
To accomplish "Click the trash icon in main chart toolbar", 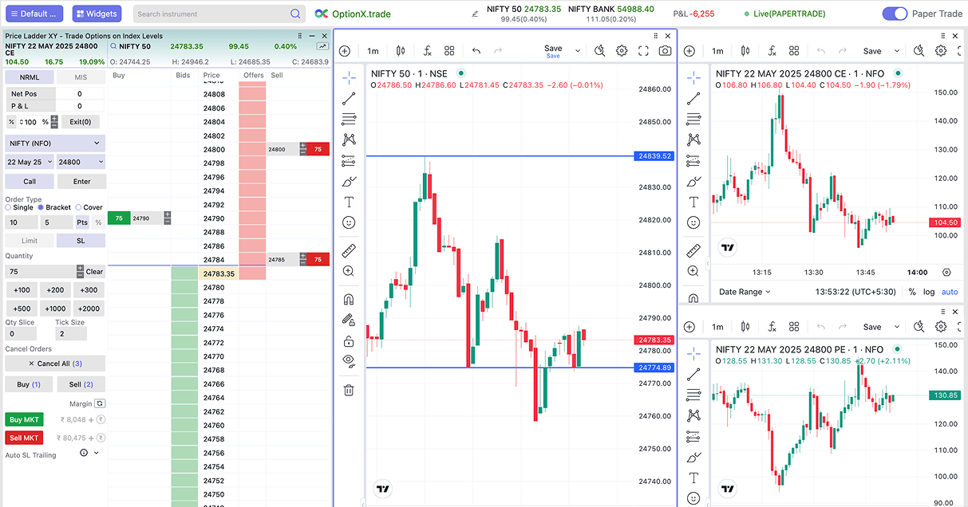I will [348, 391].
